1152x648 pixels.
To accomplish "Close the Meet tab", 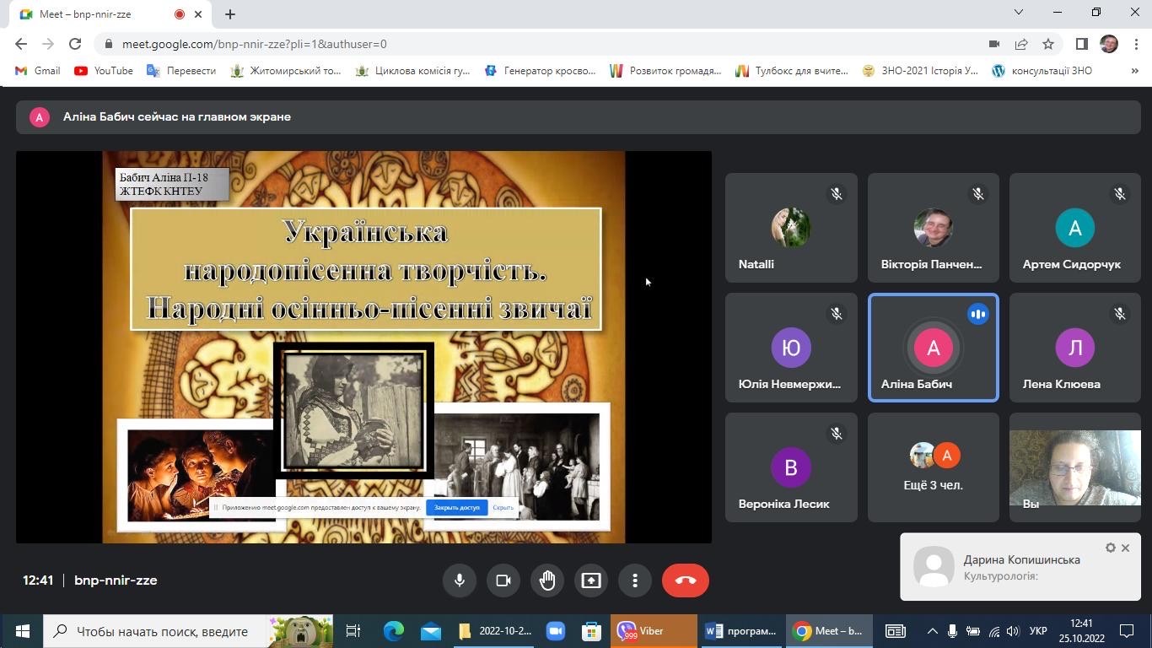I will [x=200, y=13].
